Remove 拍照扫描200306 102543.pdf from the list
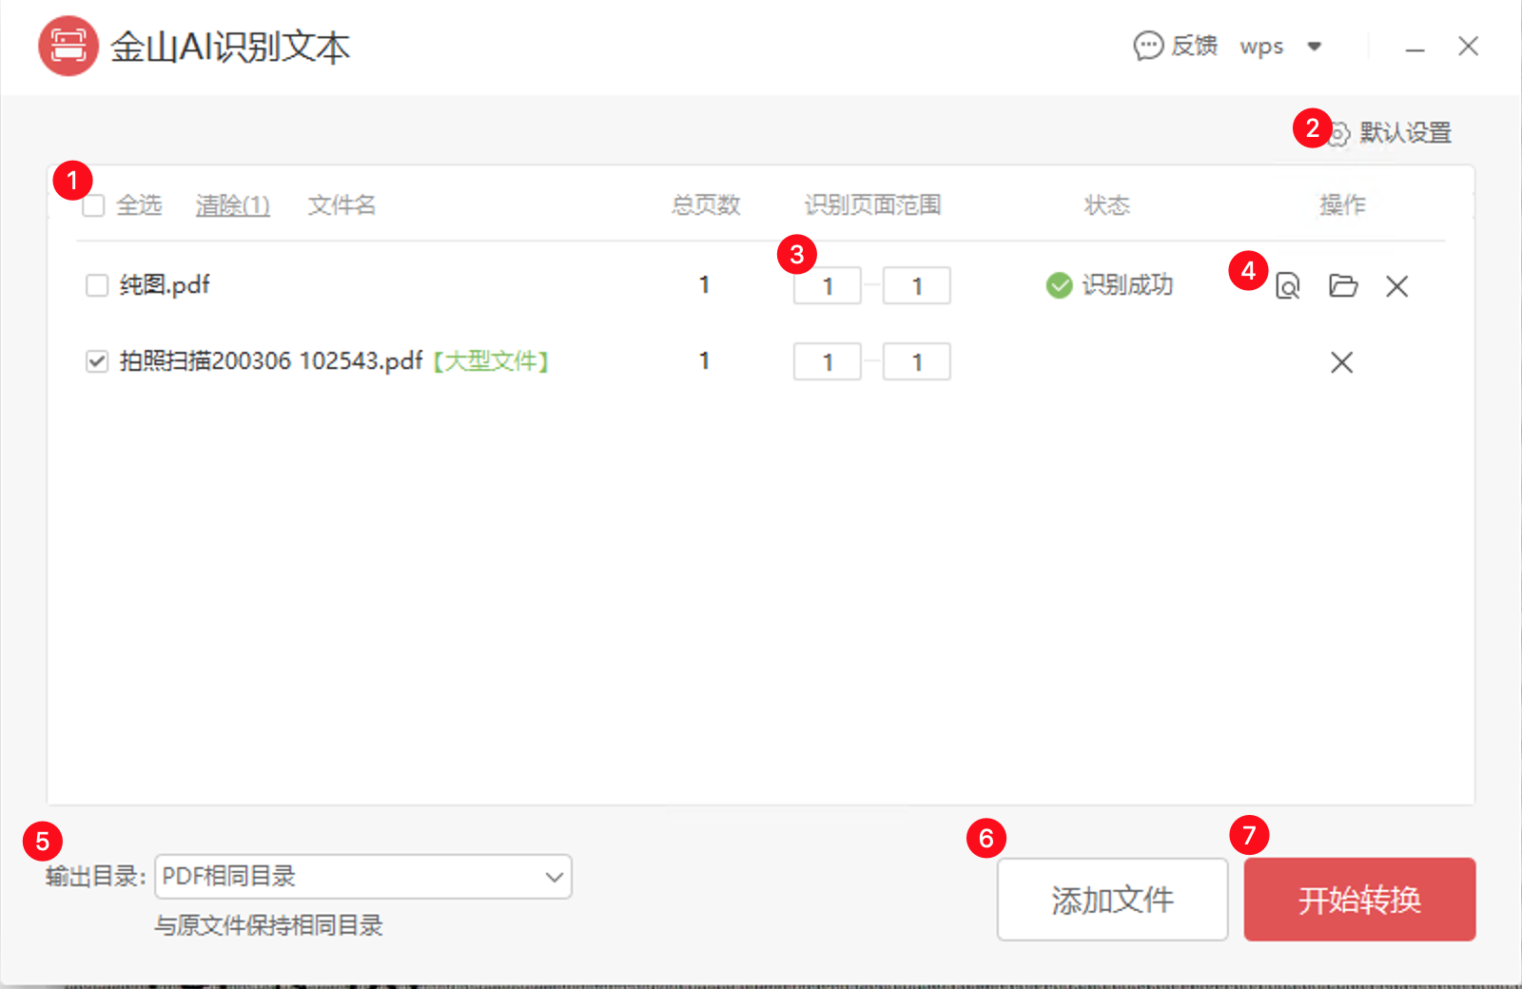 [1341, 362]
